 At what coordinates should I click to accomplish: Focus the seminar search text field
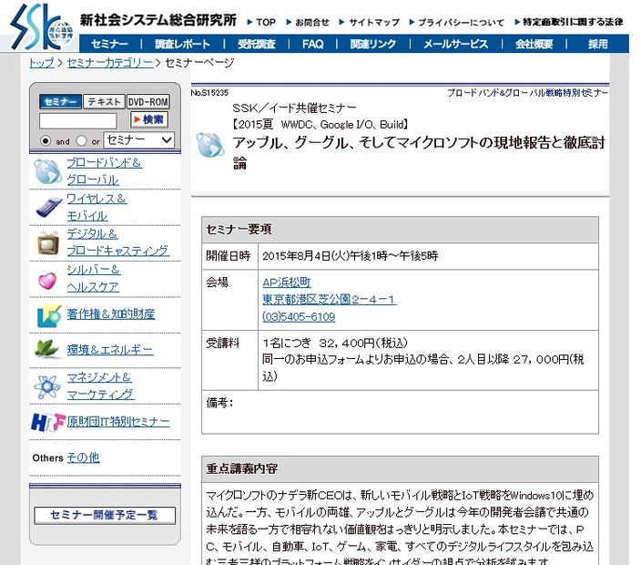click(x=77, y=121)
